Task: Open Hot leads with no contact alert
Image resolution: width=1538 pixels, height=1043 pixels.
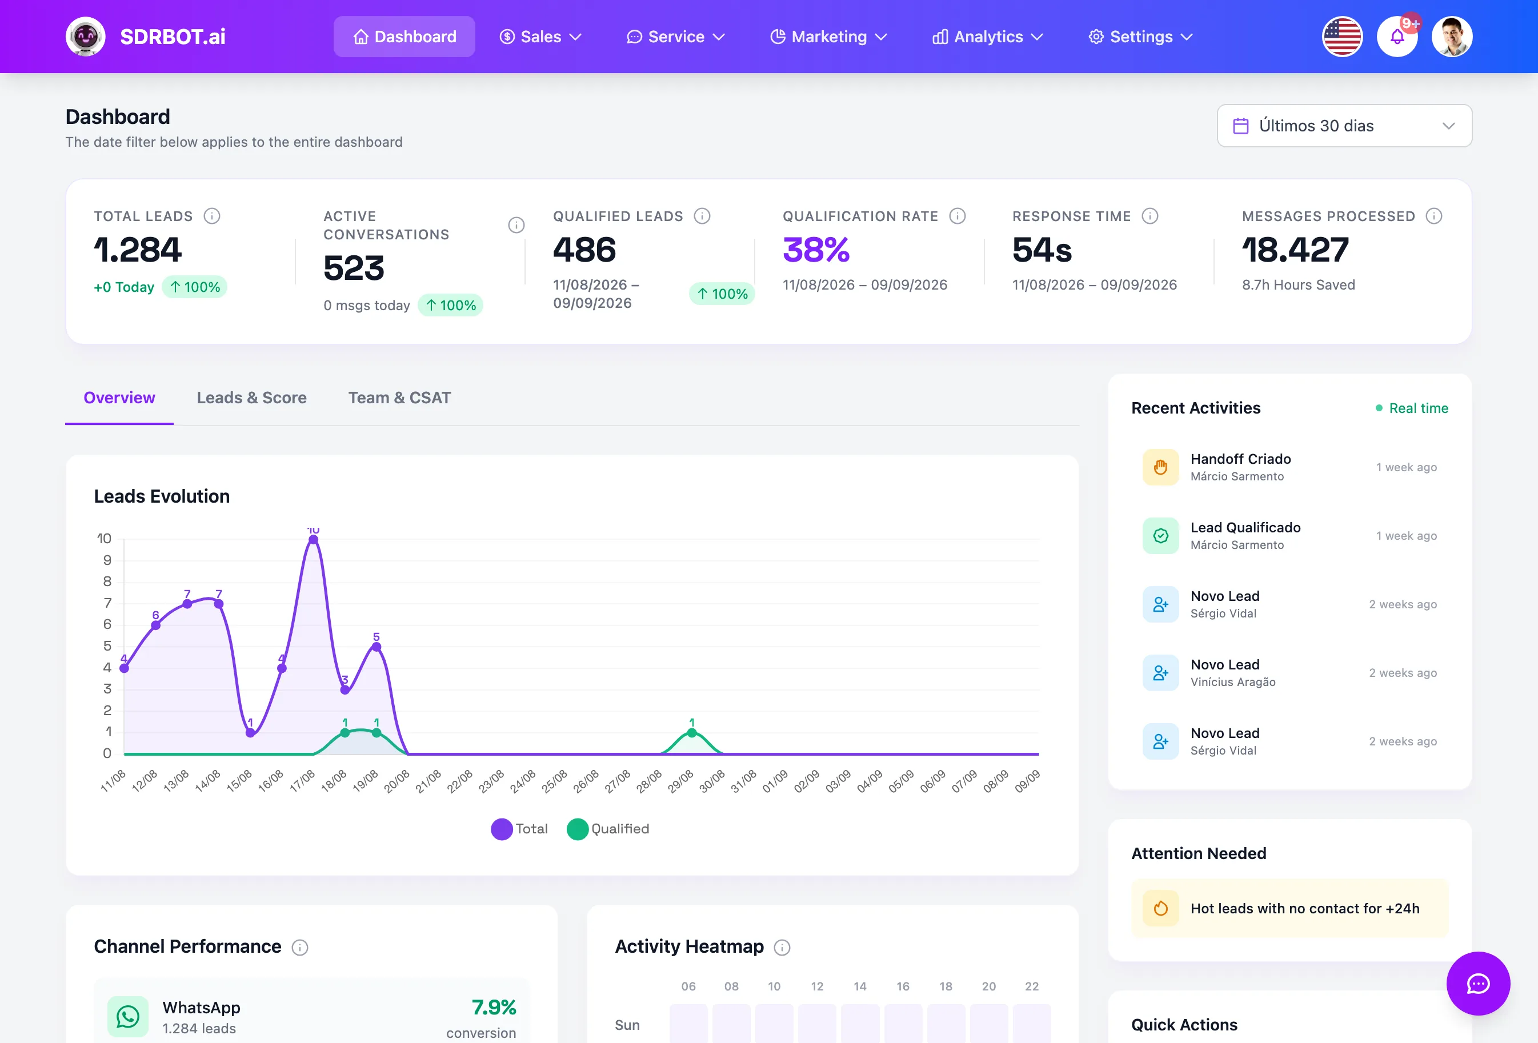Action: tap(1290, 909)
